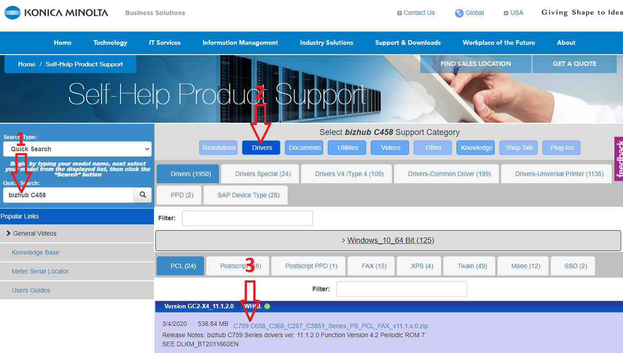Viewport: 623px width, 353px height.
Task: Click the Quick Search magnifier button
Action: pos(143,195)
